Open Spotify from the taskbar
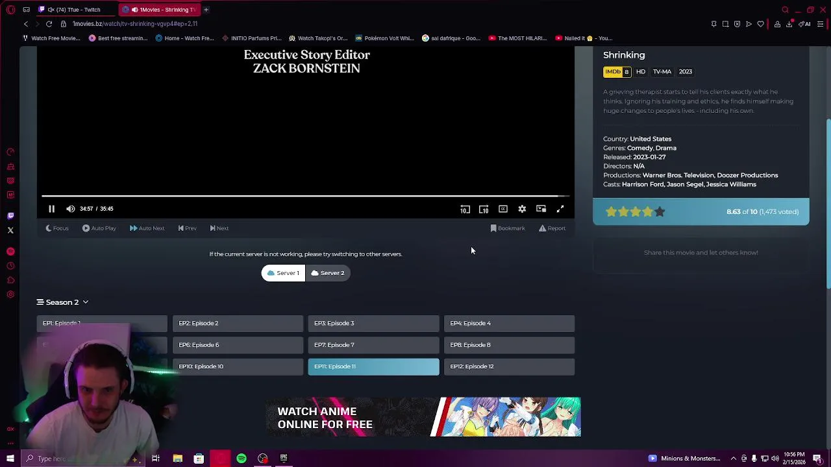 pos(242,459)
